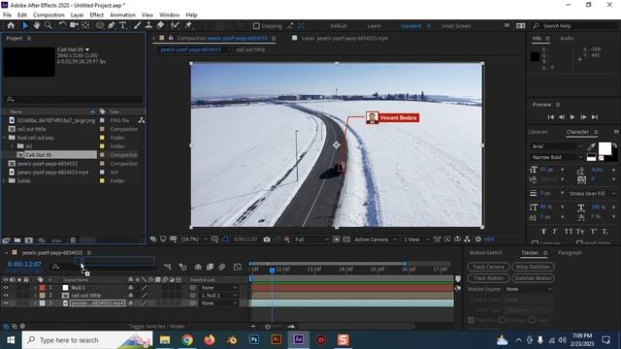Enable the Snapping checkbox
This screenshot has width=621, height=349.
point(256,26)
